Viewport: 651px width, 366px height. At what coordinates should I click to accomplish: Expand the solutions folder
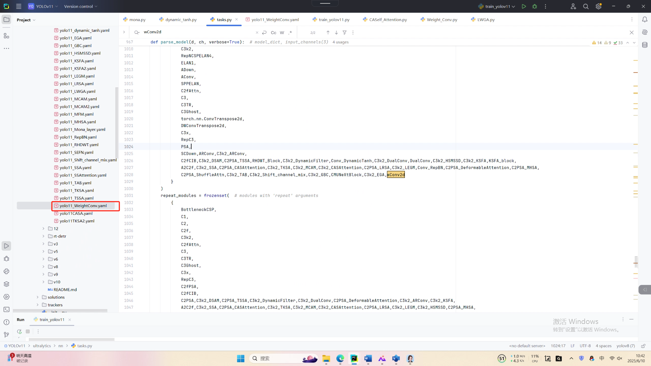(37, 297)
